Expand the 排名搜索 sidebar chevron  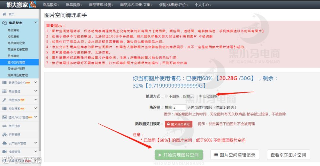coord(36,108)
